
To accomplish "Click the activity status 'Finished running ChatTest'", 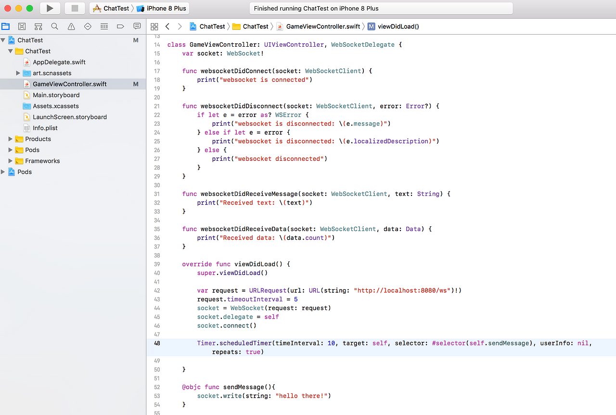I will click(x=381, y=8).
